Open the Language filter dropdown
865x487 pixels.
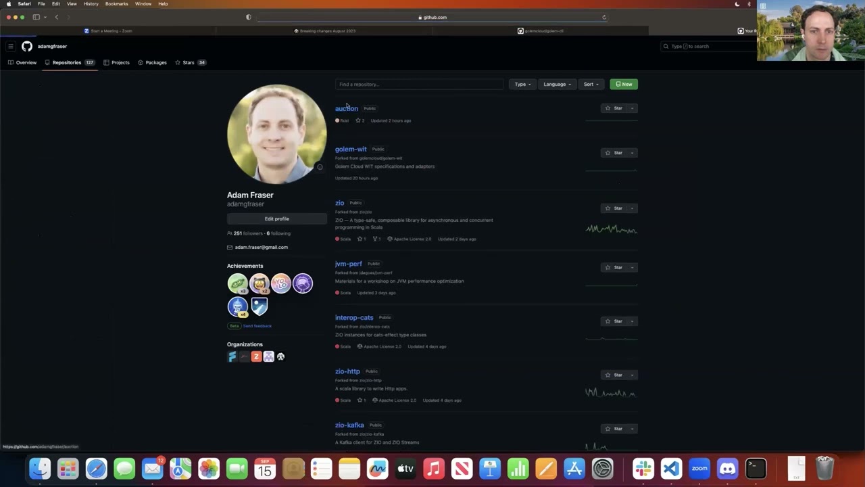click(558, 85)
